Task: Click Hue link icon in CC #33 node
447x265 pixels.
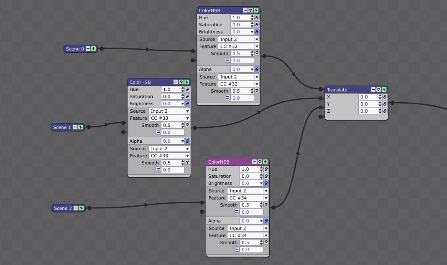Action: pyautogui.click(x=187, y=89)
